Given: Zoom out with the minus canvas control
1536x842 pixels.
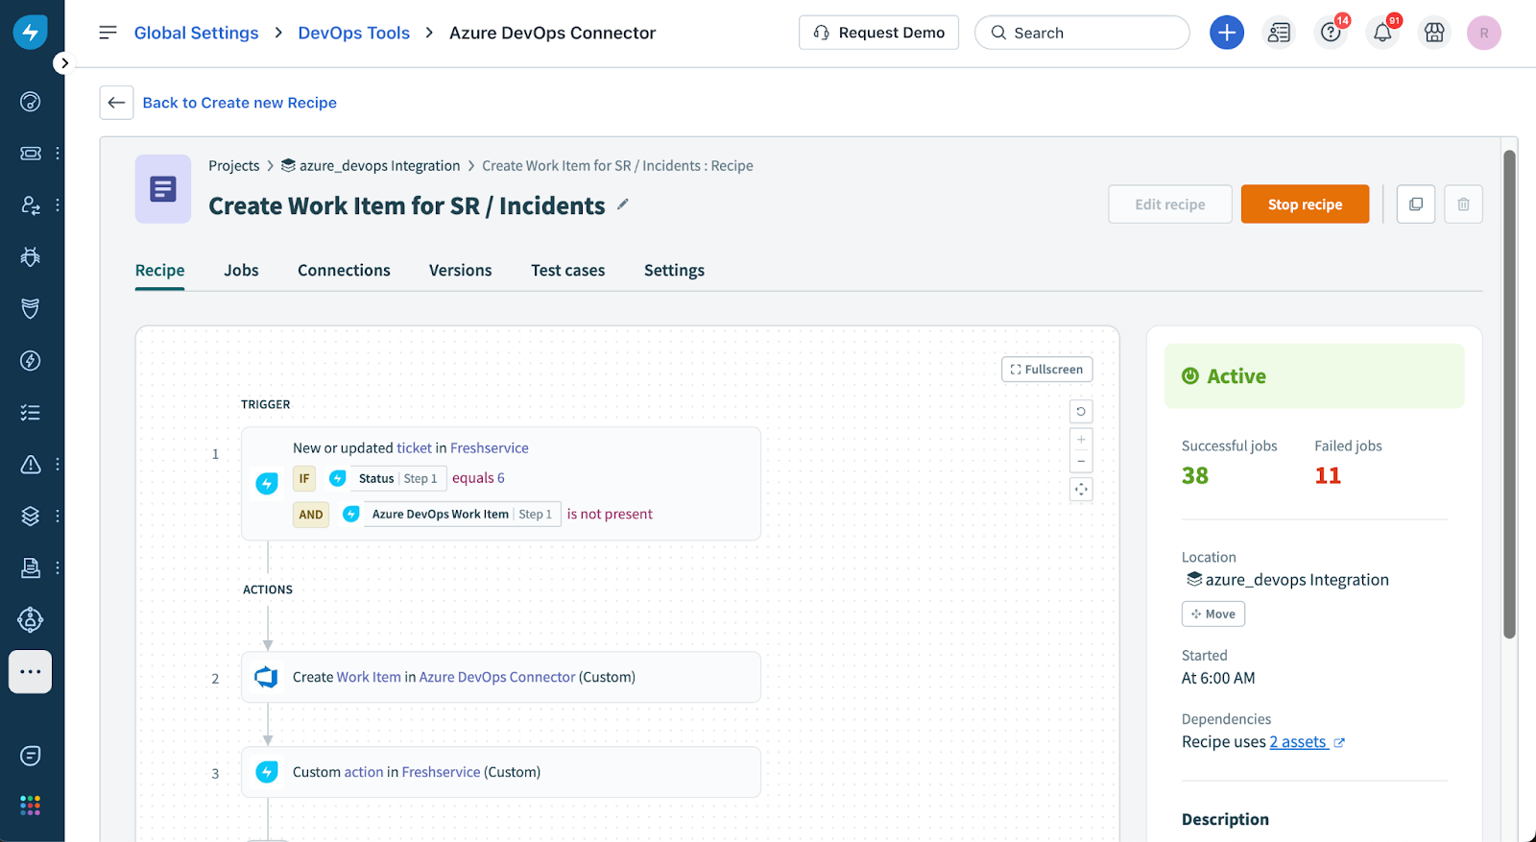Looking at the screenshot, I should click(x=1081, y=462).
